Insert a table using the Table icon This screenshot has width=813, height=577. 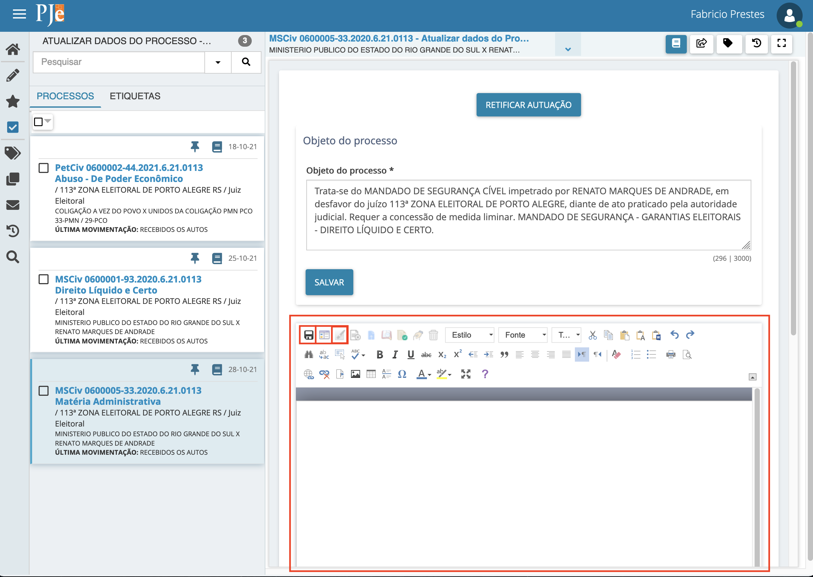click(371, 374)
